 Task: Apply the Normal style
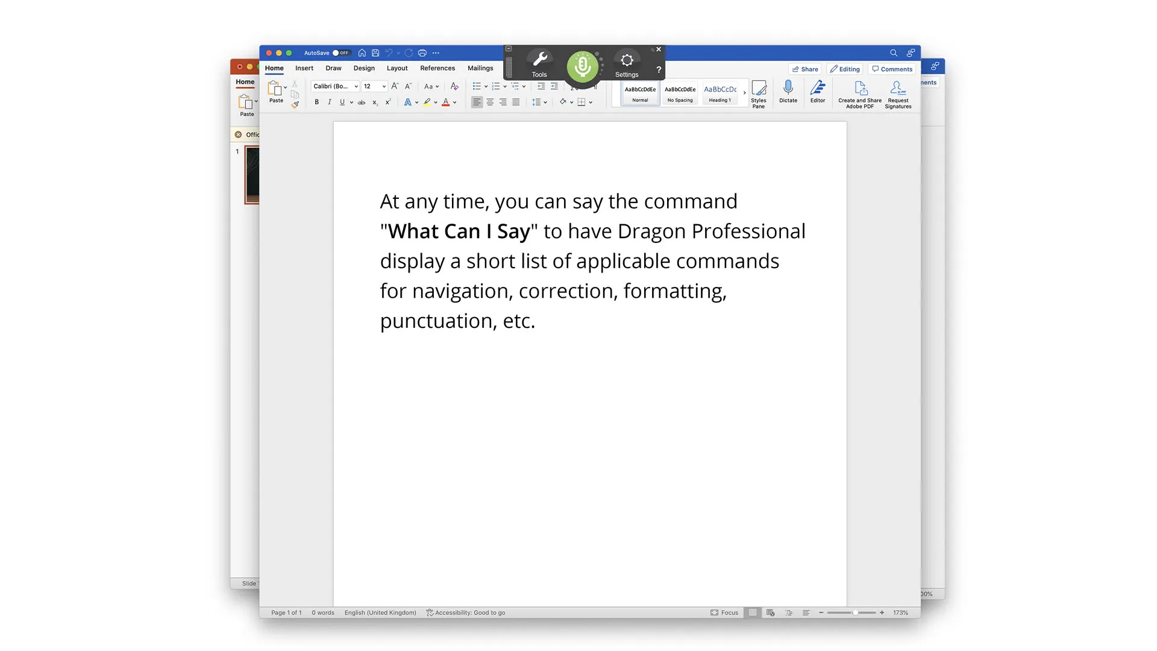tap(640, 93)
